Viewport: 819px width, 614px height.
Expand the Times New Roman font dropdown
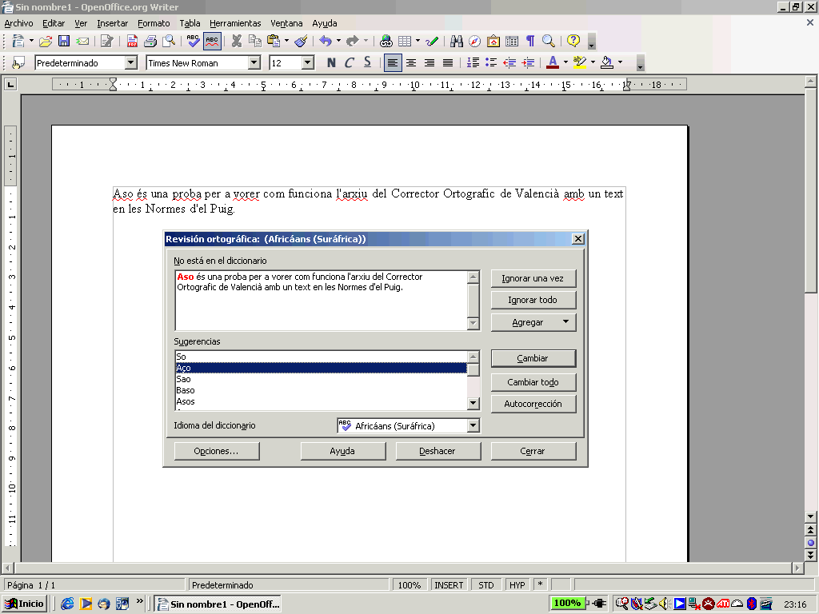pos(254,63)
